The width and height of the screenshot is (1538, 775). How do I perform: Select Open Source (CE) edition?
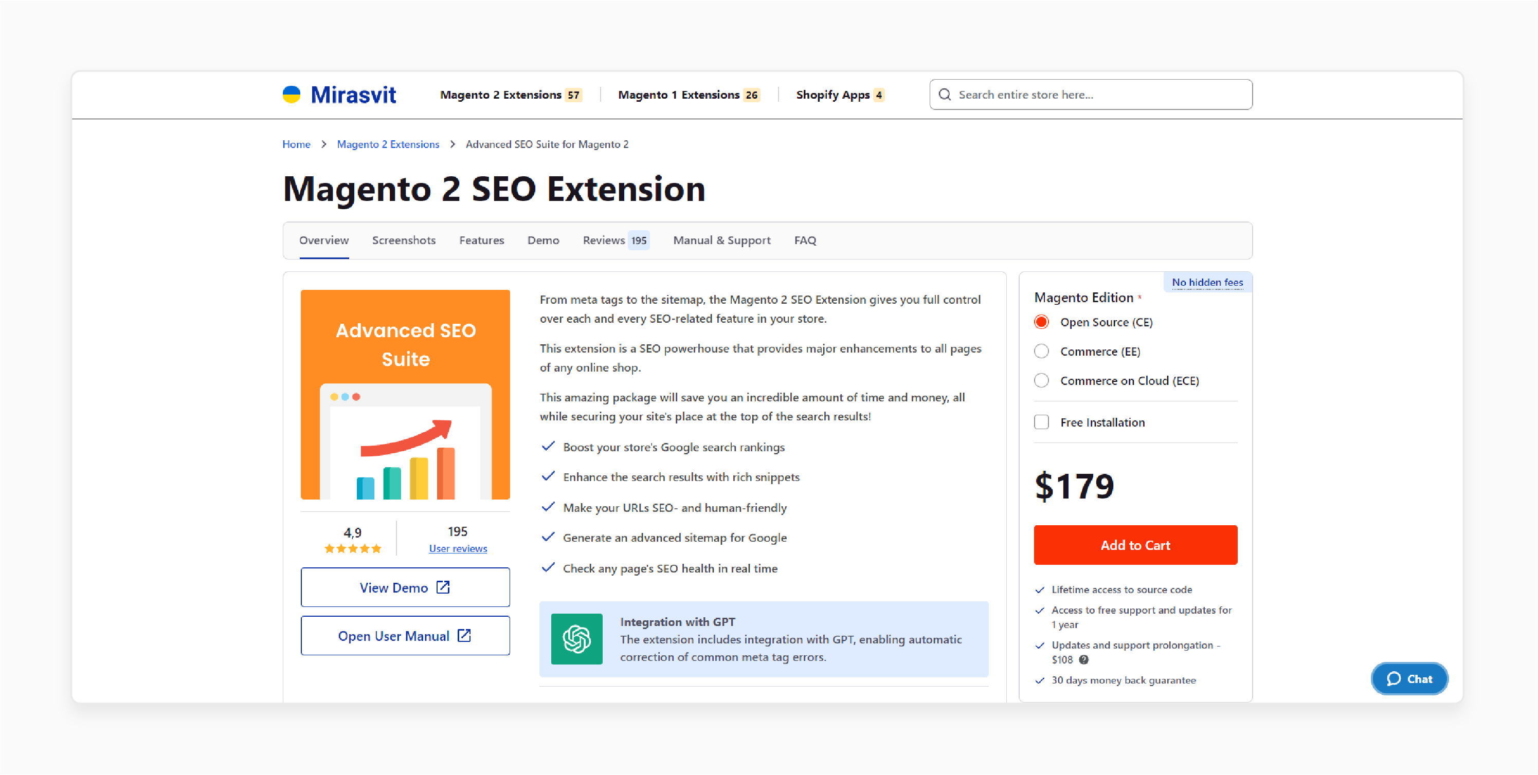[x=1041, y=322]
